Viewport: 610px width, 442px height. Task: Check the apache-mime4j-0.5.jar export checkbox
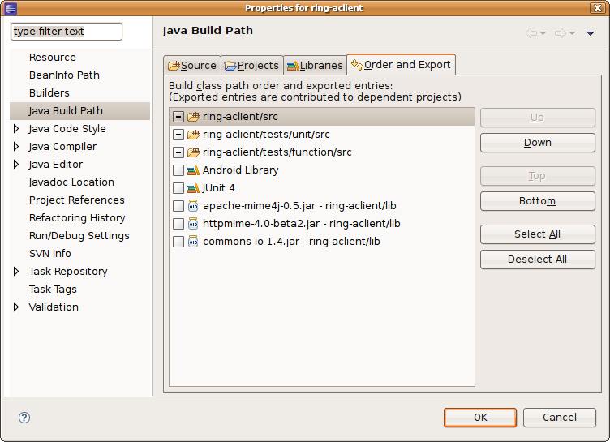[x=178, y=206]
